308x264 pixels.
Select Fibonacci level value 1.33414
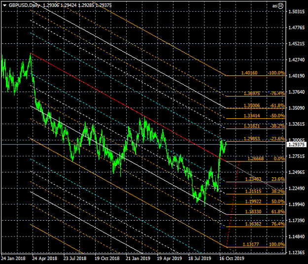pyautogui.click(x=252, y=116)
